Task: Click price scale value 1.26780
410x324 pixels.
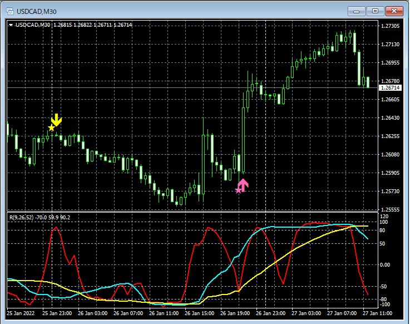Action: click(391, 81)
